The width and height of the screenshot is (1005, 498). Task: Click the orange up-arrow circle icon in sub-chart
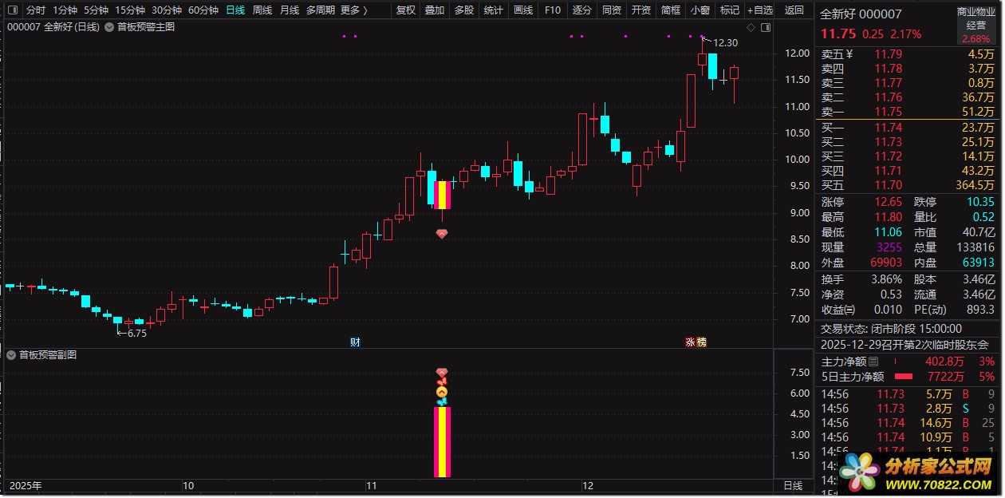(442, 392)
